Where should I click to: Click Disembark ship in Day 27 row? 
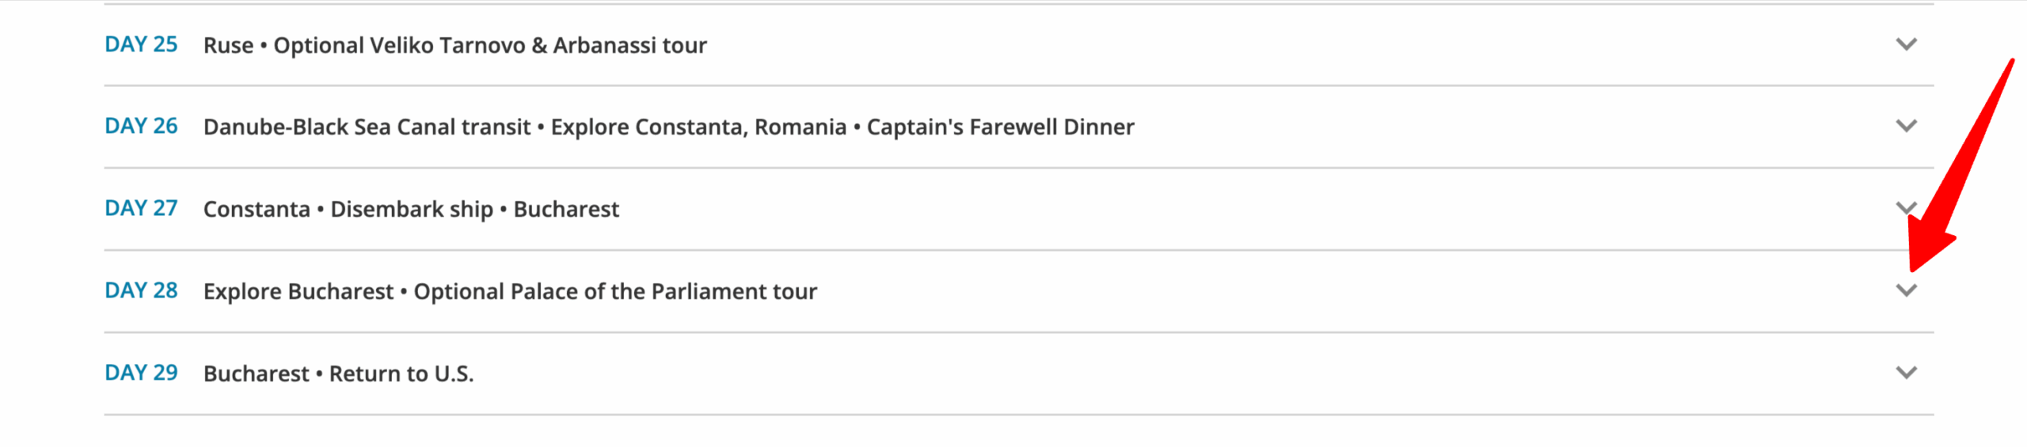412,209
